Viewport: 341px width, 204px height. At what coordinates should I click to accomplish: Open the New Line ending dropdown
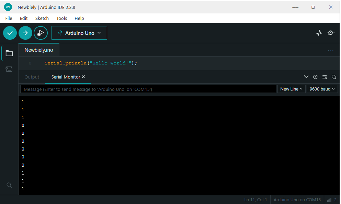(291, 89)
